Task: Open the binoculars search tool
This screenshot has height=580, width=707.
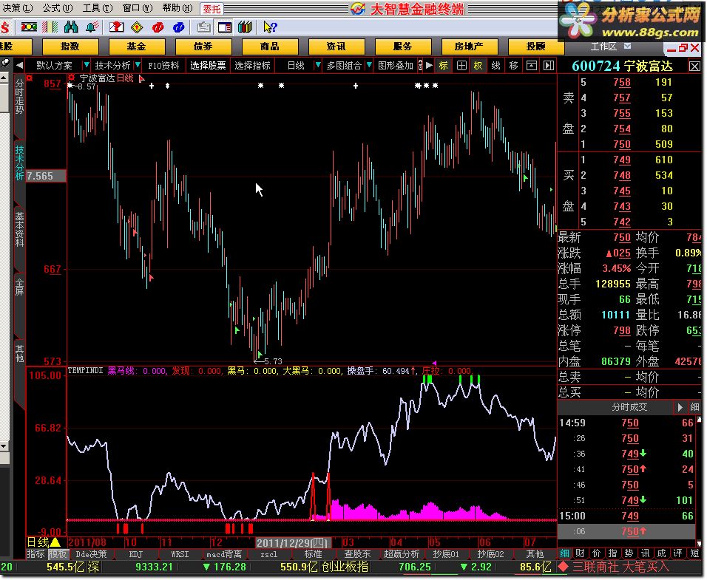Action: tap(71, 27)
